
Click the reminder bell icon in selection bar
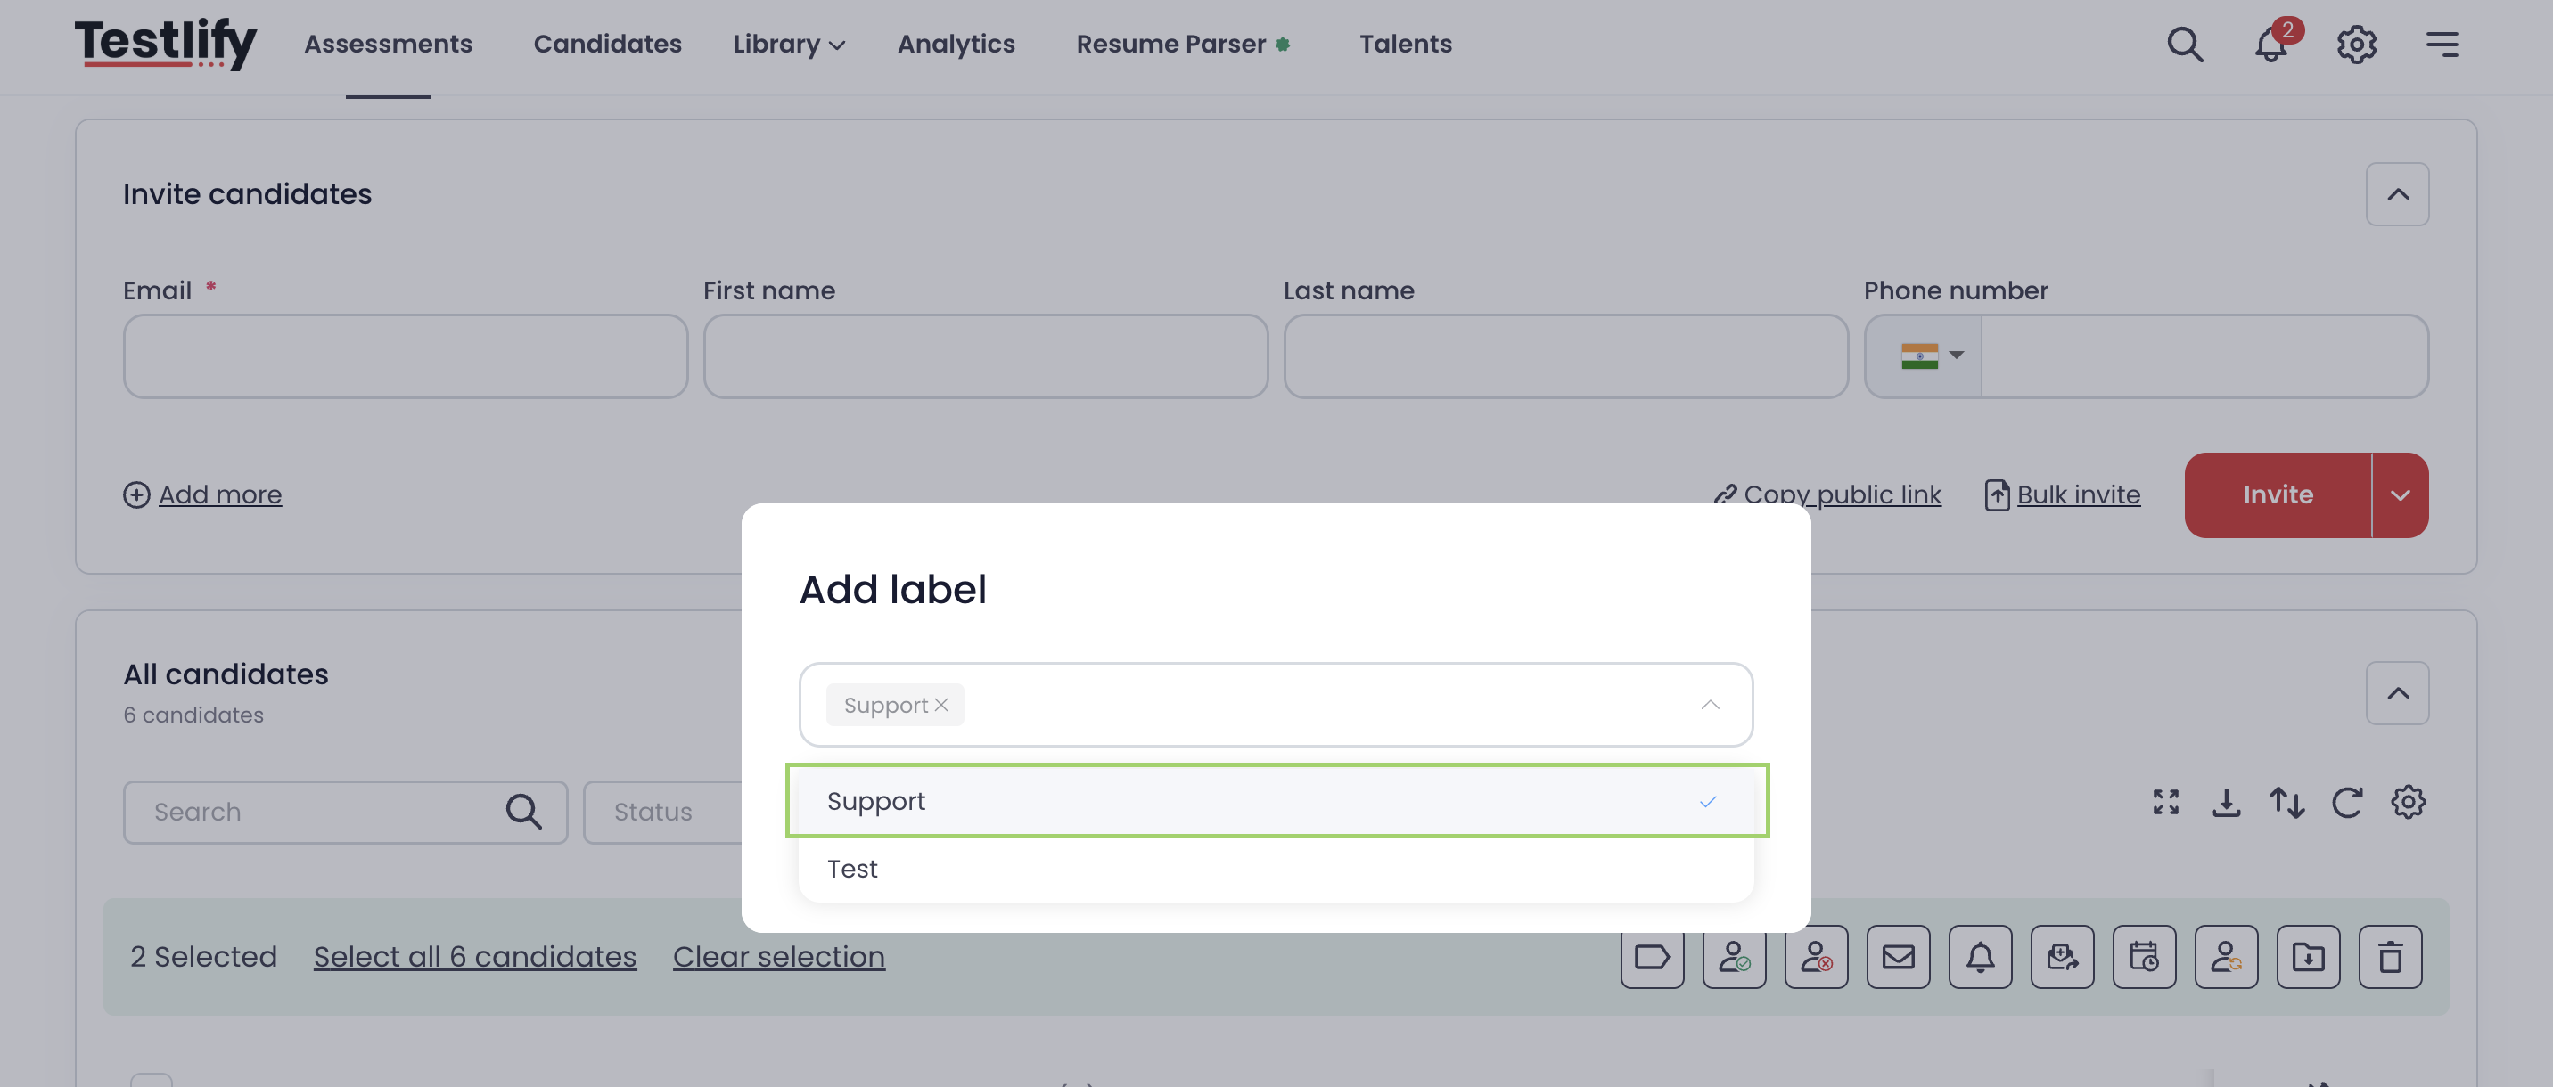(1980, 956)
